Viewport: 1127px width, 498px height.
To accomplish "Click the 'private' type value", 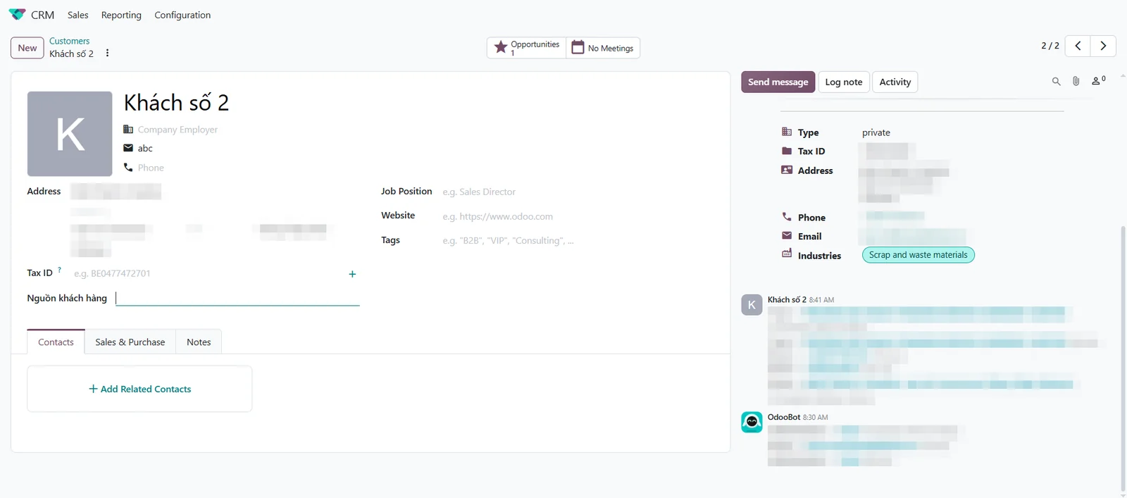I will tap(876, 132).
